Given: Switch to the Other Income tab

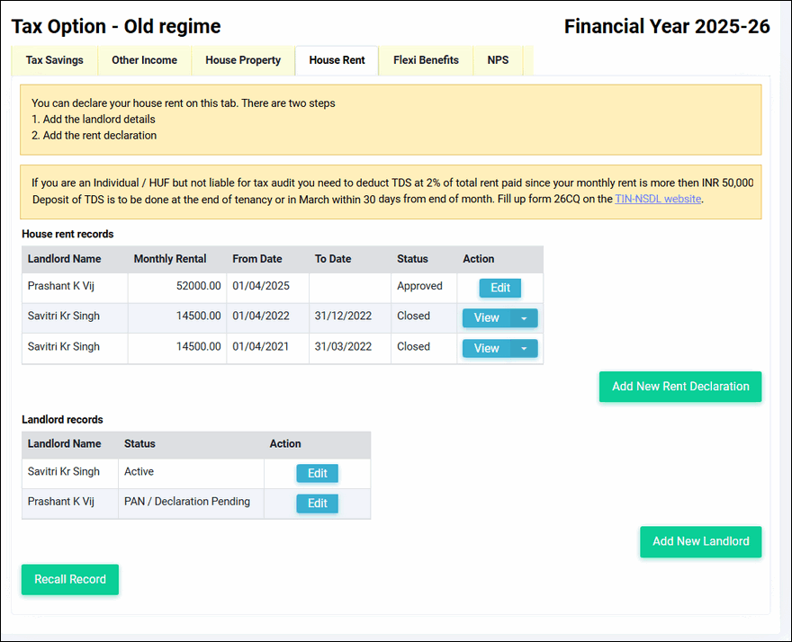Looking at the screenshot, I should 144,60.
